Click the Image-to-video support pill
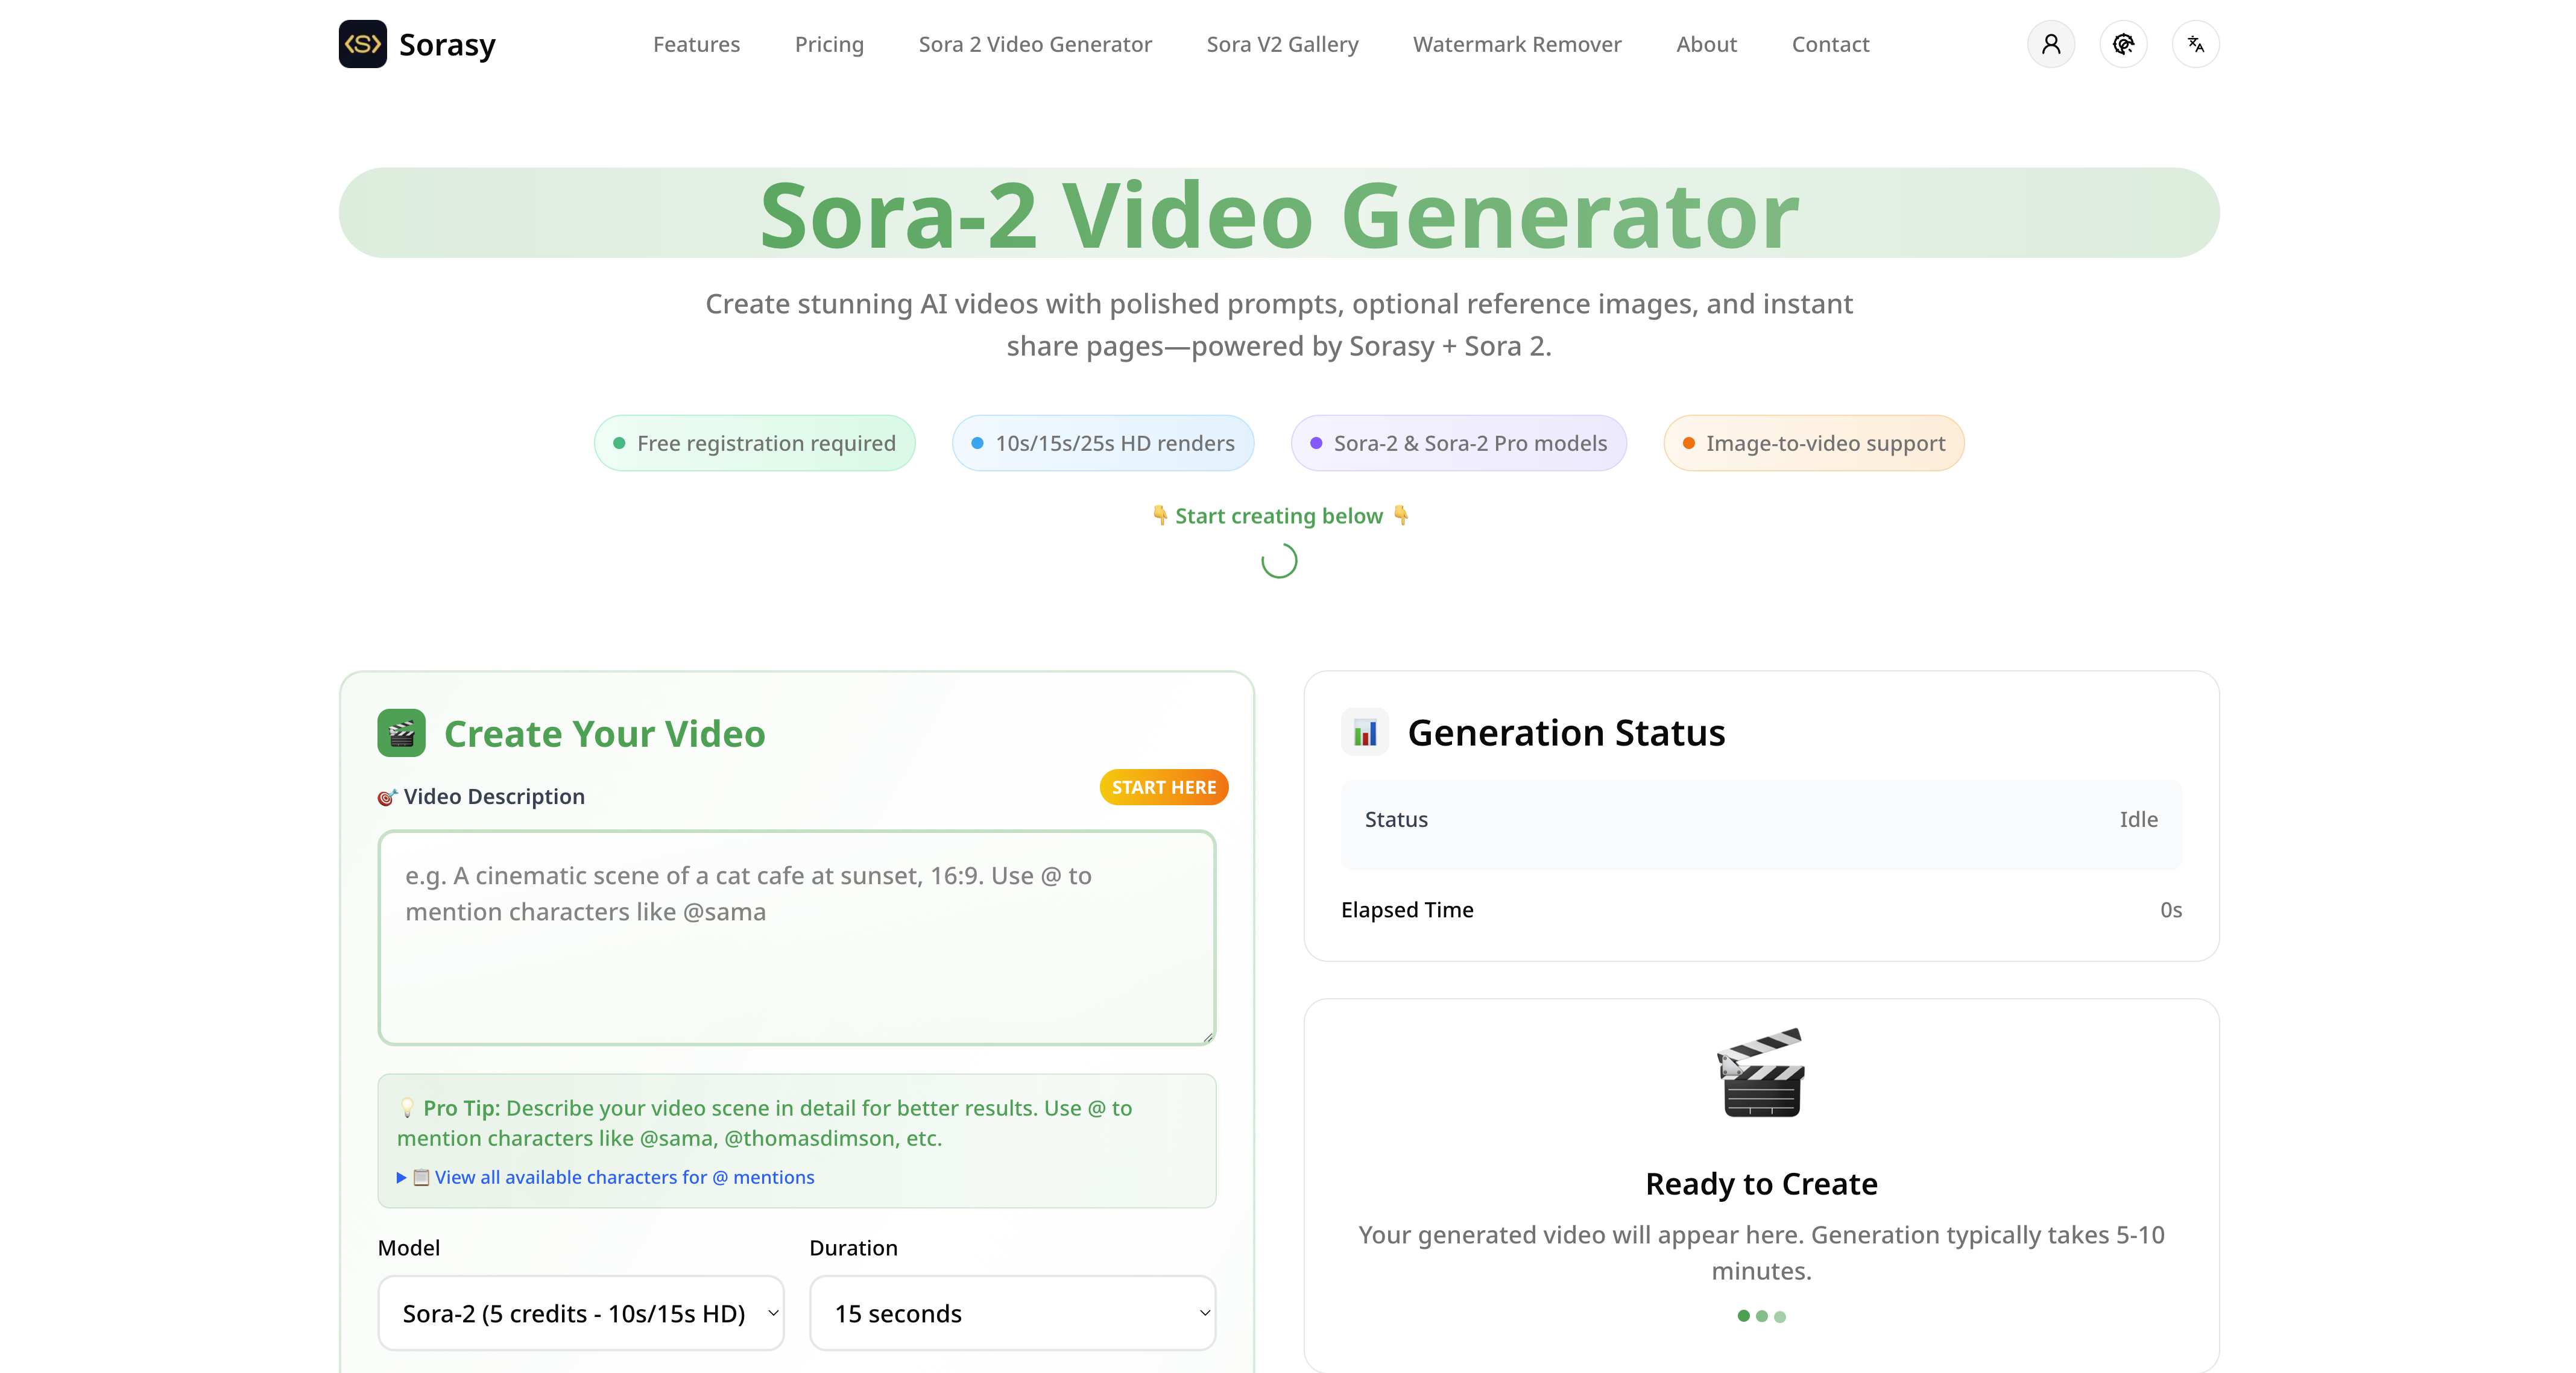The height and width of the screenshot is (1373, 2576). point(1813,444)
